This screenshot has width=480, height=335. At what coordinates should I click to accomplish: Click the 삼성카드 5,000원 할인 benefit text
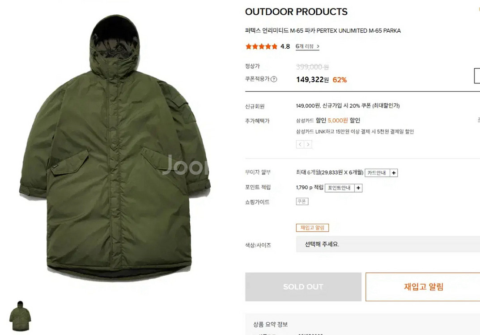coord(328,121)
